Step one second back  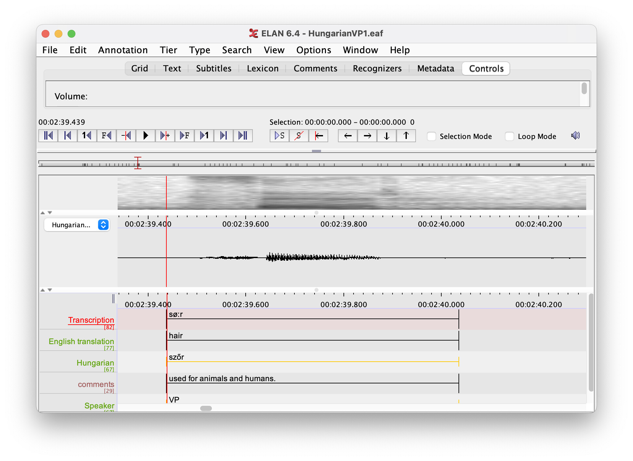(x=87, y=135)
